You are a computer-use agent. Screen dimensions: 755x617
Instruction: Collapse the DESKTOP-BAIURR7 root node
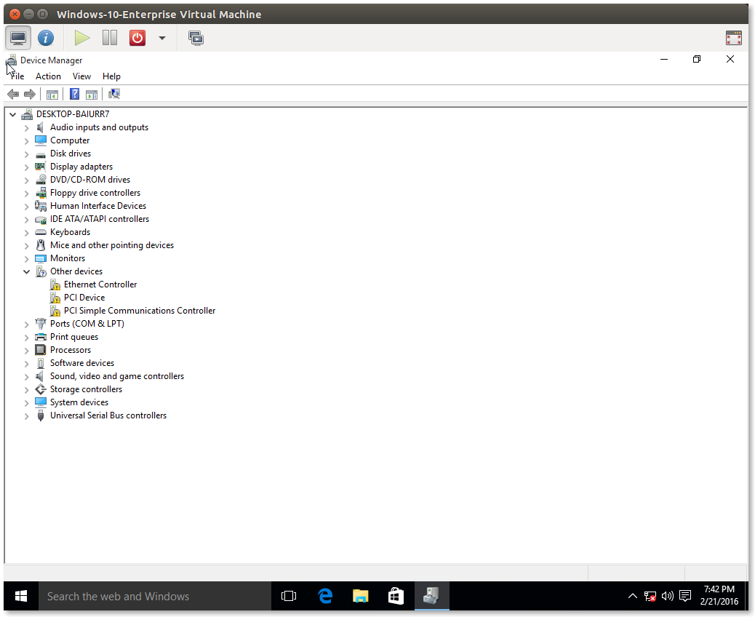pyautogui.click(x=13, y=115)
